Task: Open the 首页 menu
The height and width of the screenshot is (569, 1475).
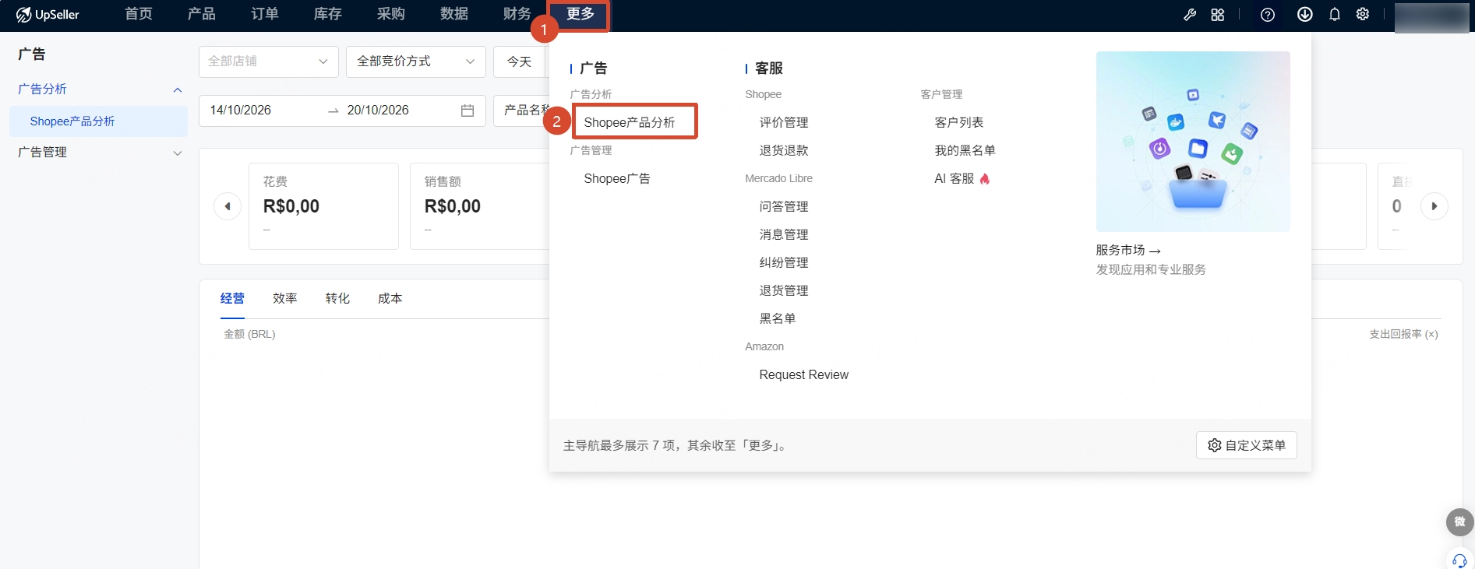Action: (139, 14)
